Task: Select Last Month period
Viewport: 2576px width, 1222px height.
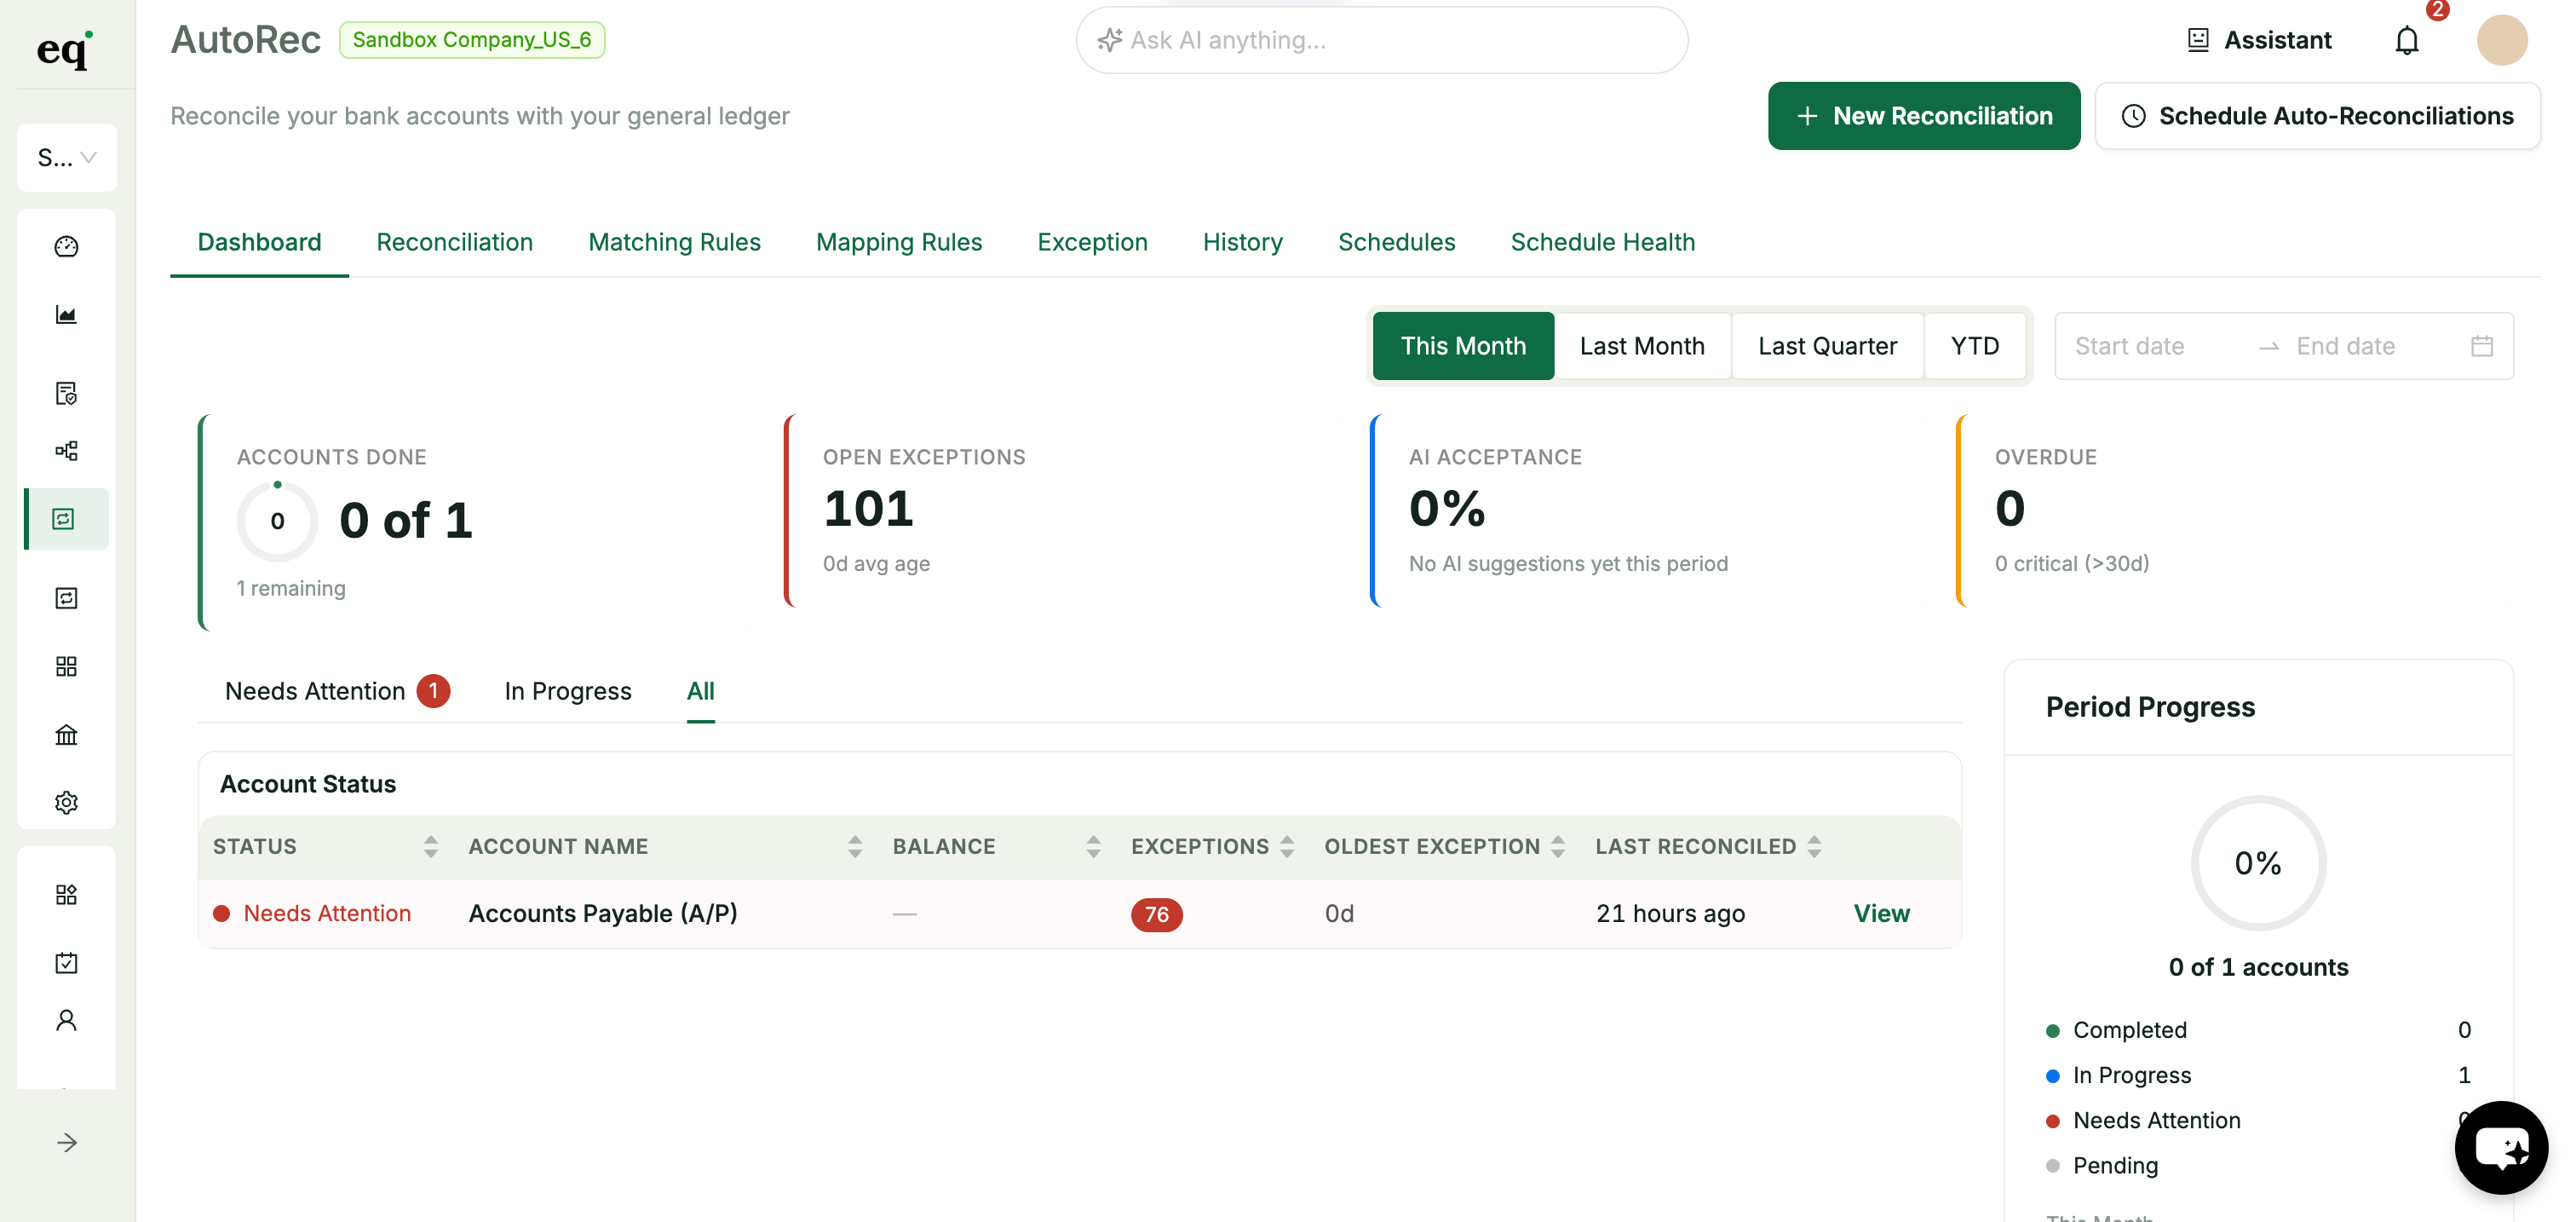Action: coord(1642,346)
